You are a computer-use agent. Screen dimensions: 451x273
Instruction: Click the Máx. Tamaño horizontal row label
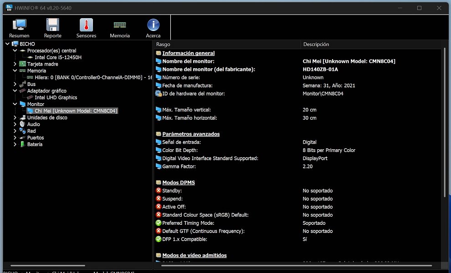click(190, 118)
